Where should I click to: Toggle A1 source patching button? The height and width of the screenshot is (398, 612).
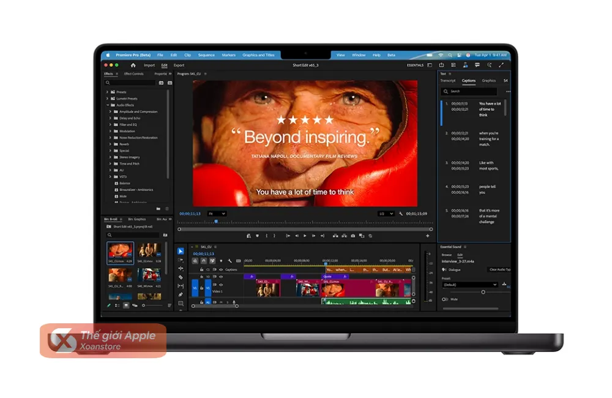[208, 302]
